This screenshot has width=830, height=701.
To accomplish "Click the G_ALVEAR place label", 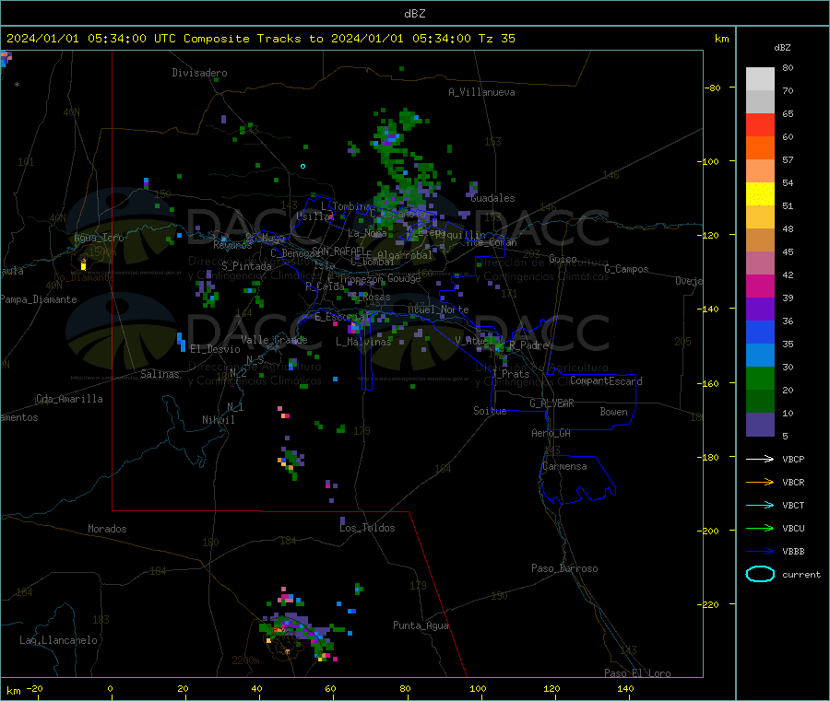I will click(551, 403).
